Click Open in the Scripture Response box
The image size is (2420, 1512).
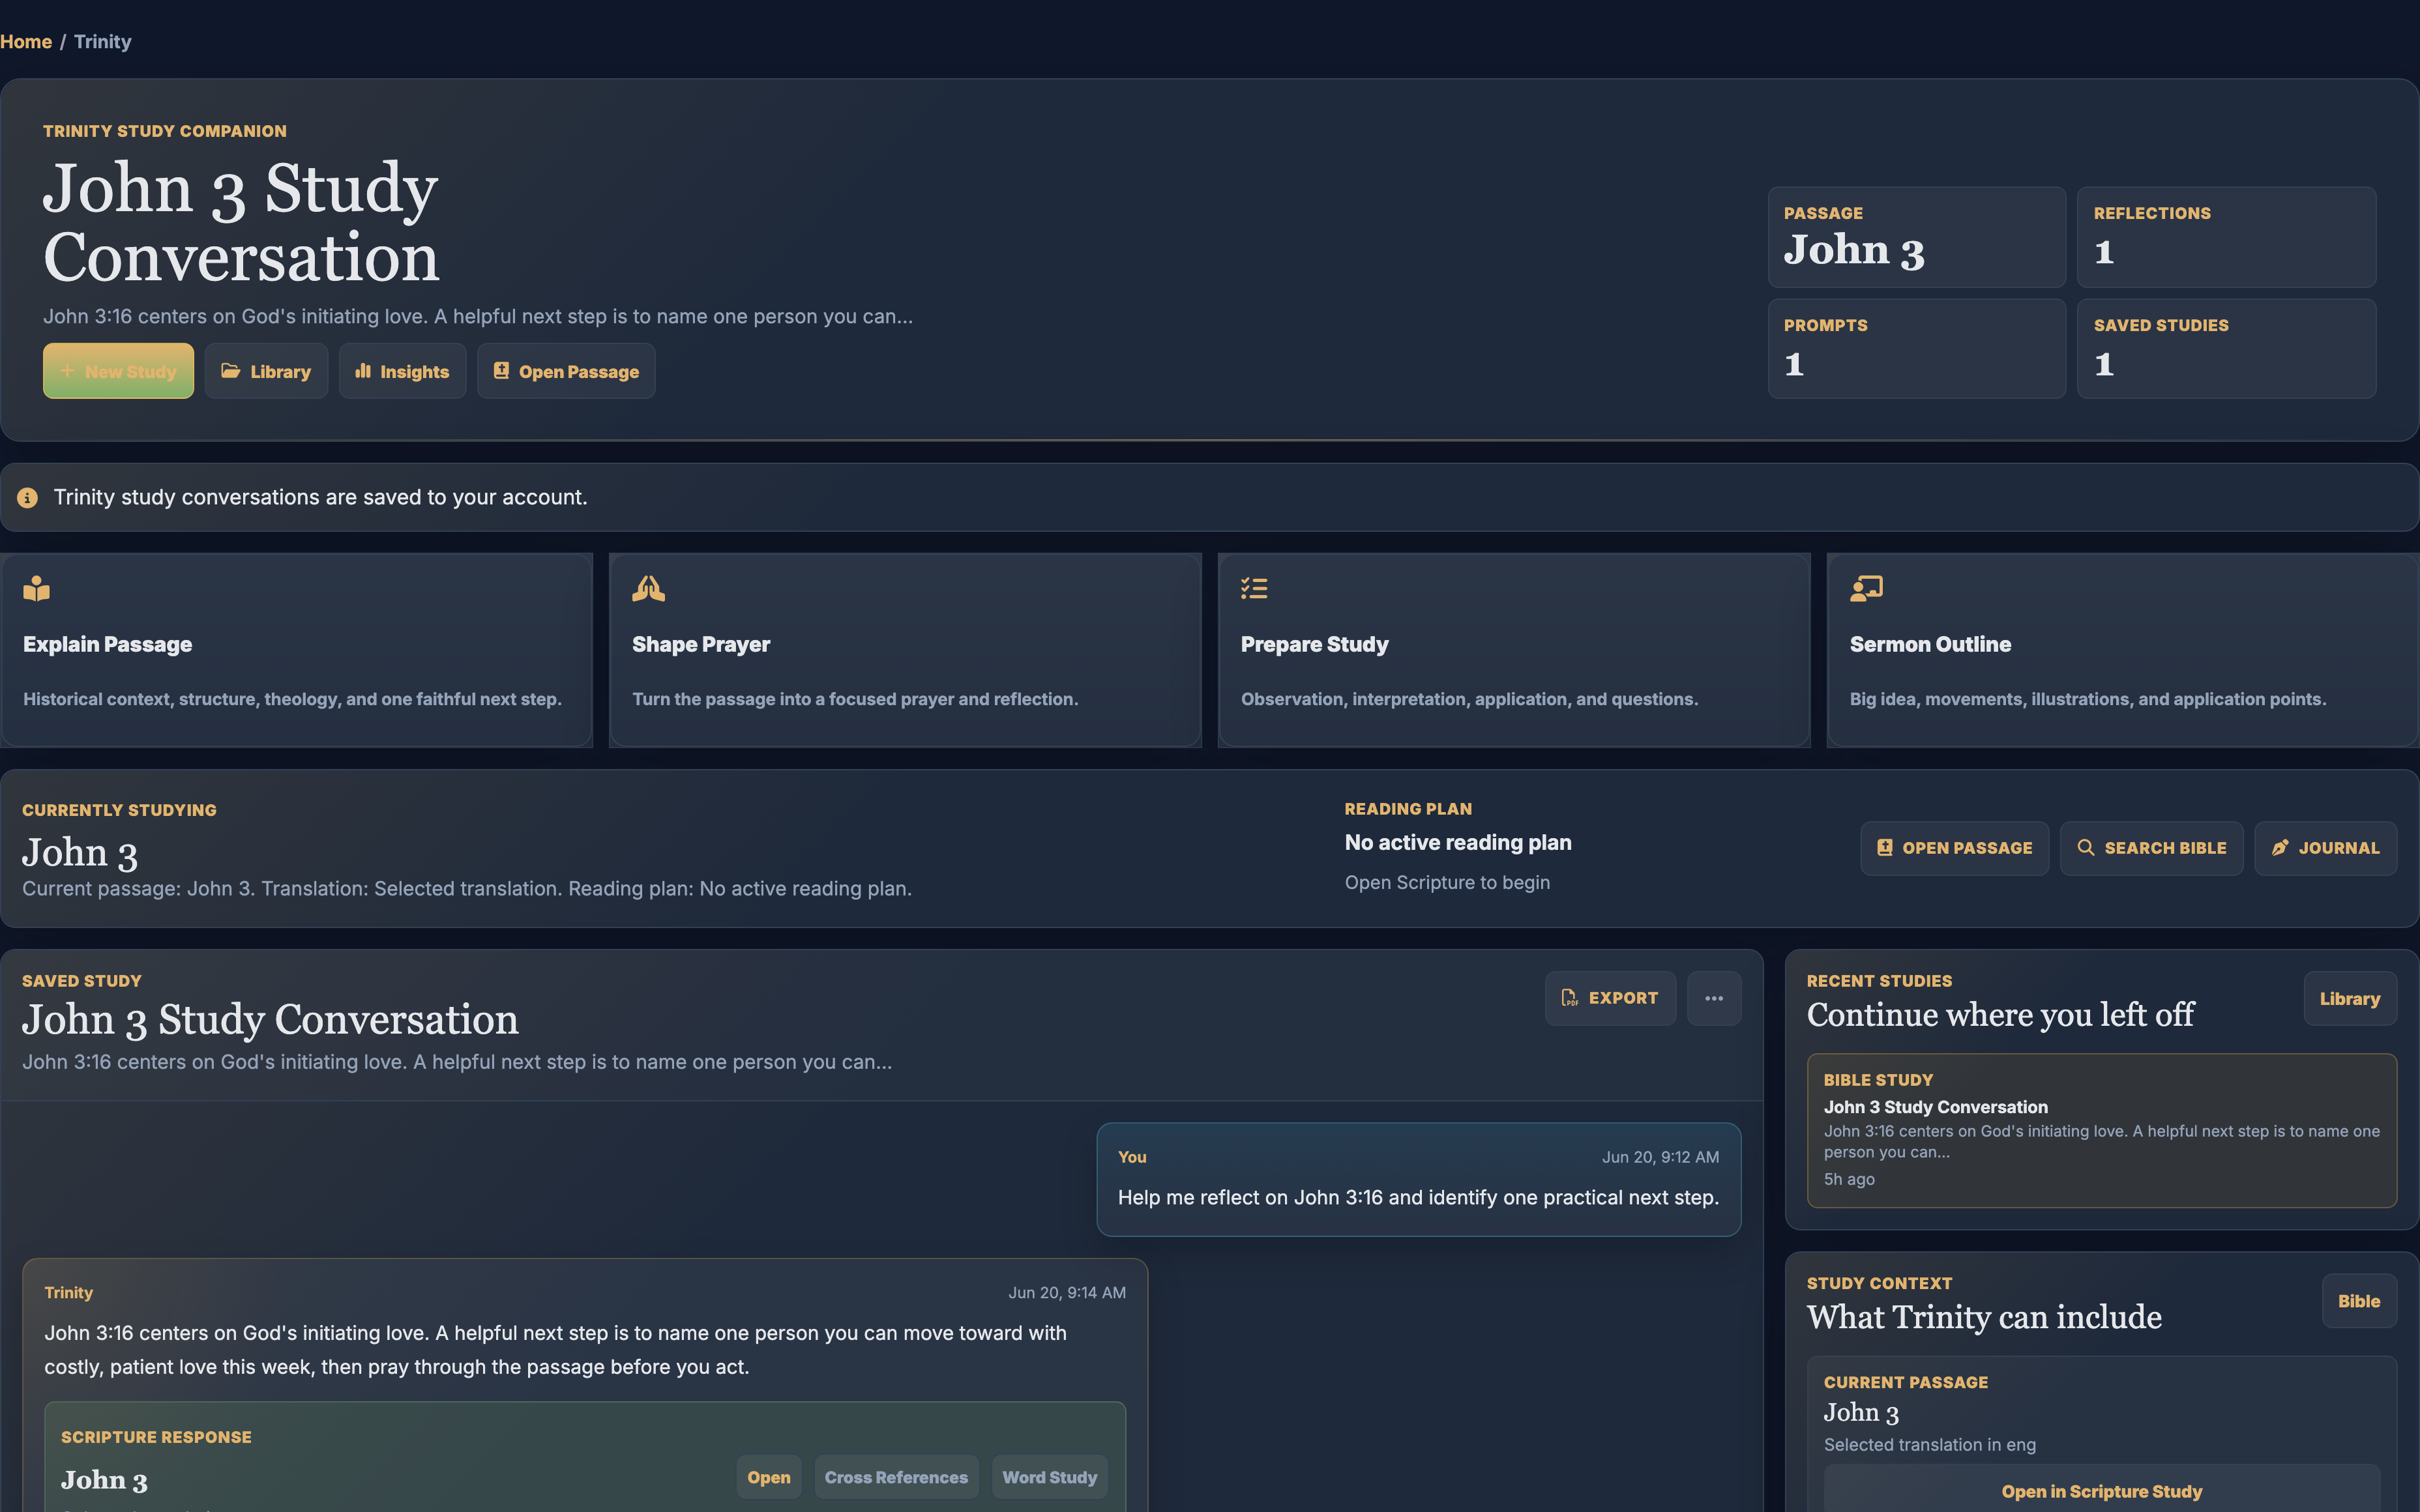pyautogui.click(x=769, y=1477)
